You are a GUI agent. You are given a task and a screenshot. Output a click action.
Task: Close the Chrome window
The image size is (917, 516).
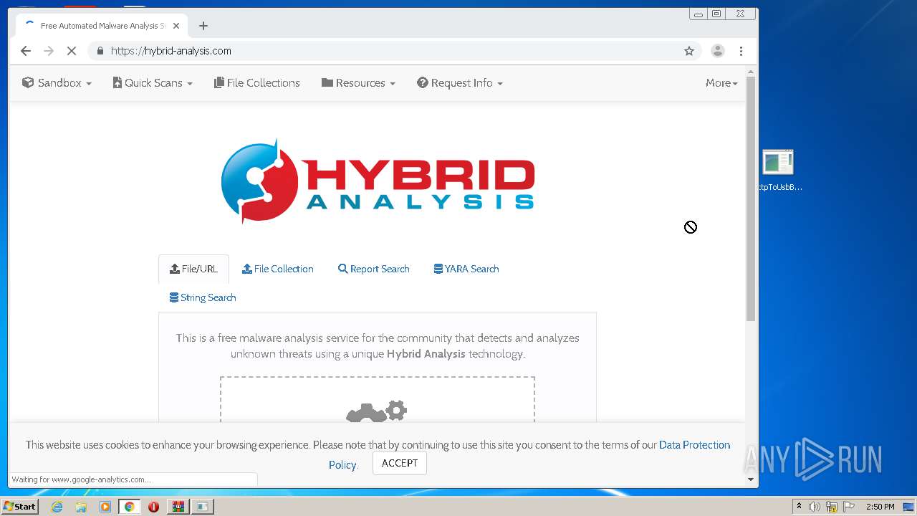pos(741,14)
